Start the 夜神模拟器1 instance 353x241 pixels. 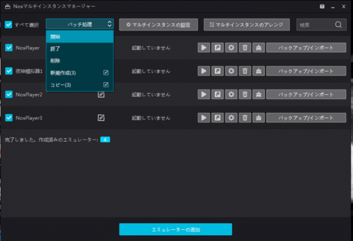tap(204, 71)
